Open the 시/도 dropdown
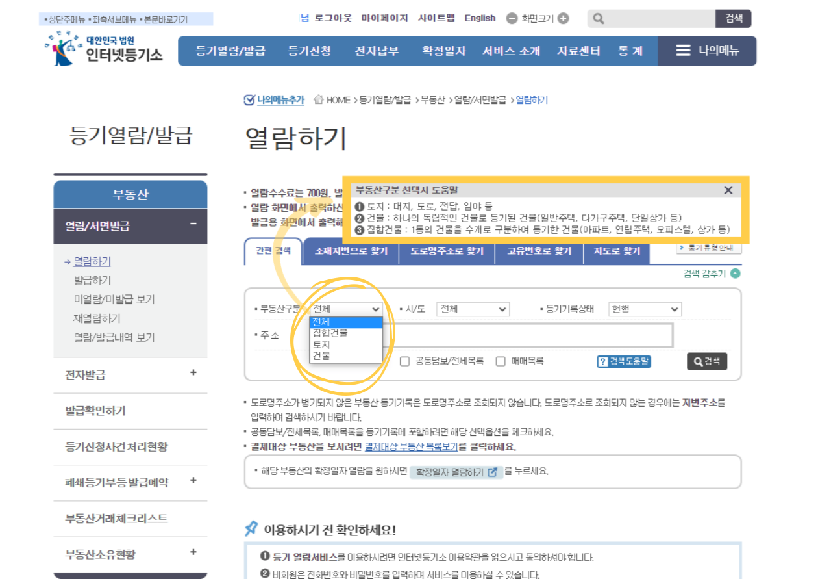 [x=472, y=309]
